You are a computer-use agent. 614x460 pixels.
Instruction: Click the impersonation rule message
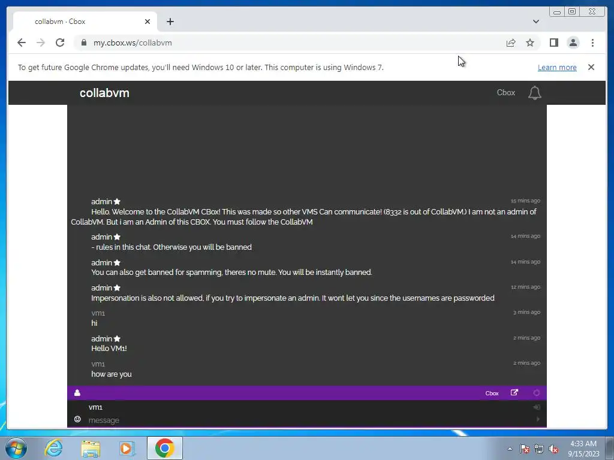[293, 298]
